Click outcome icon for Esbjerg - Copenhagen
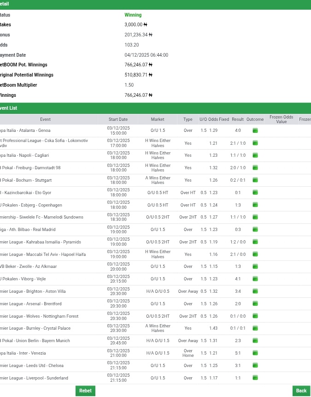 255,205
